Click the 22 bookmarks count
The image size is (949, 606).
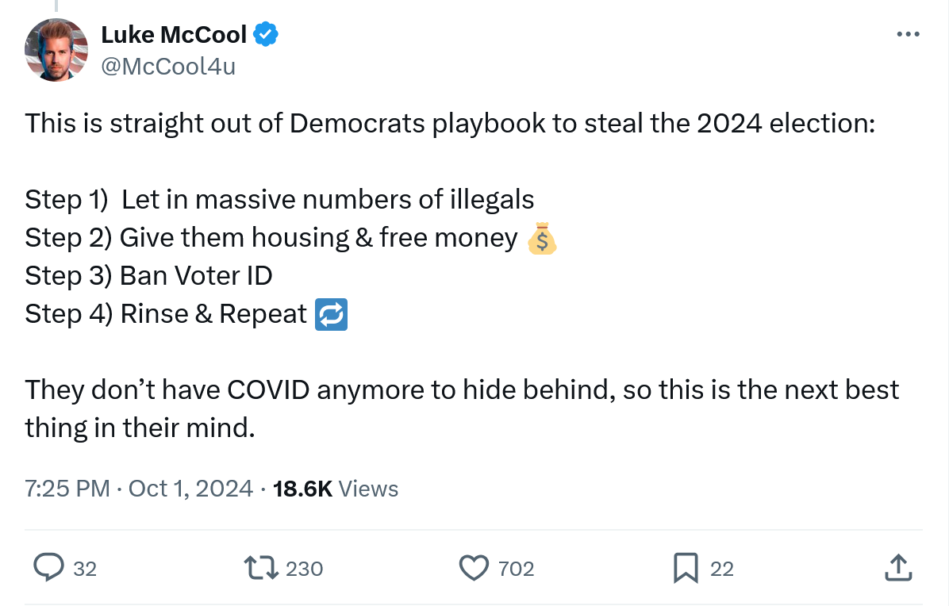pos(721,569)
